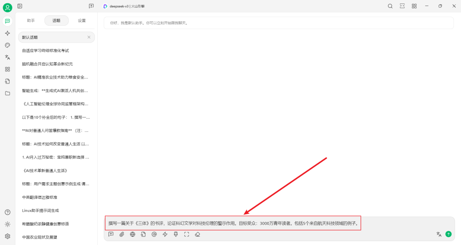Open the files folder icon in sidebar
The width and height of the screenshot is (461, 245).
[x=7, y=93]
